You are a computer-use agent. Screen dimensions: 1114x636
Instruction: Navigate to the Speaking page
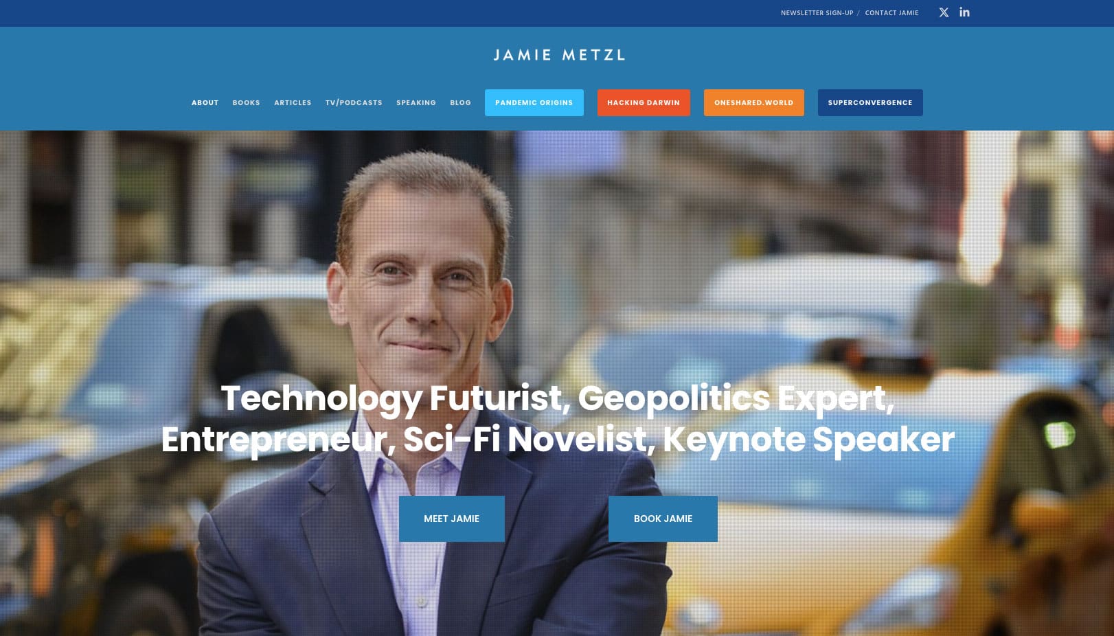click(x=416, y=103)
